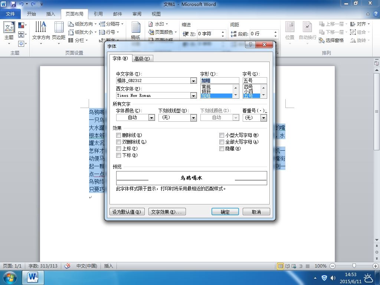The width and height of the screenshot is (380, 285).
Task: Open emphasis mark (着重号) dropdown
Action: click(263, 118)
